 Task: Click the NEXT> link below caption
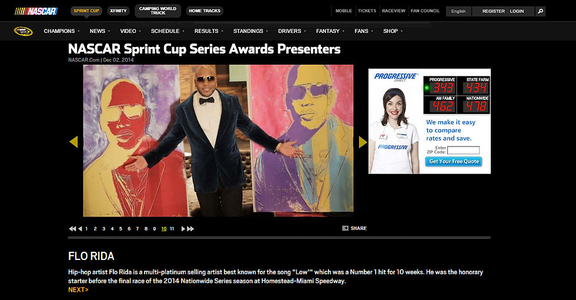pyautogui.click(x=78, y=289)
